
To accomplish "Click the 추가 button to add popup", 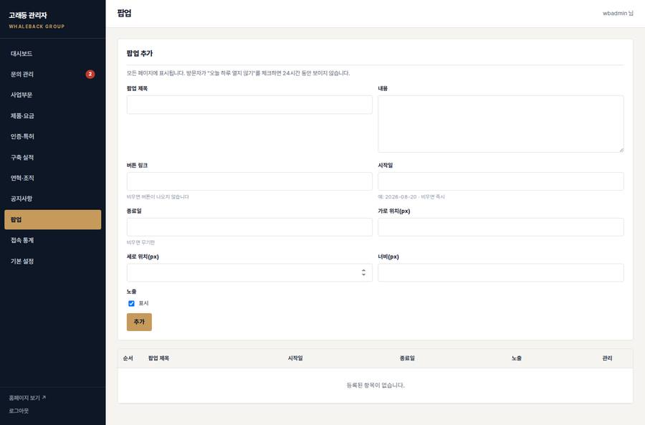I will 139,322.
